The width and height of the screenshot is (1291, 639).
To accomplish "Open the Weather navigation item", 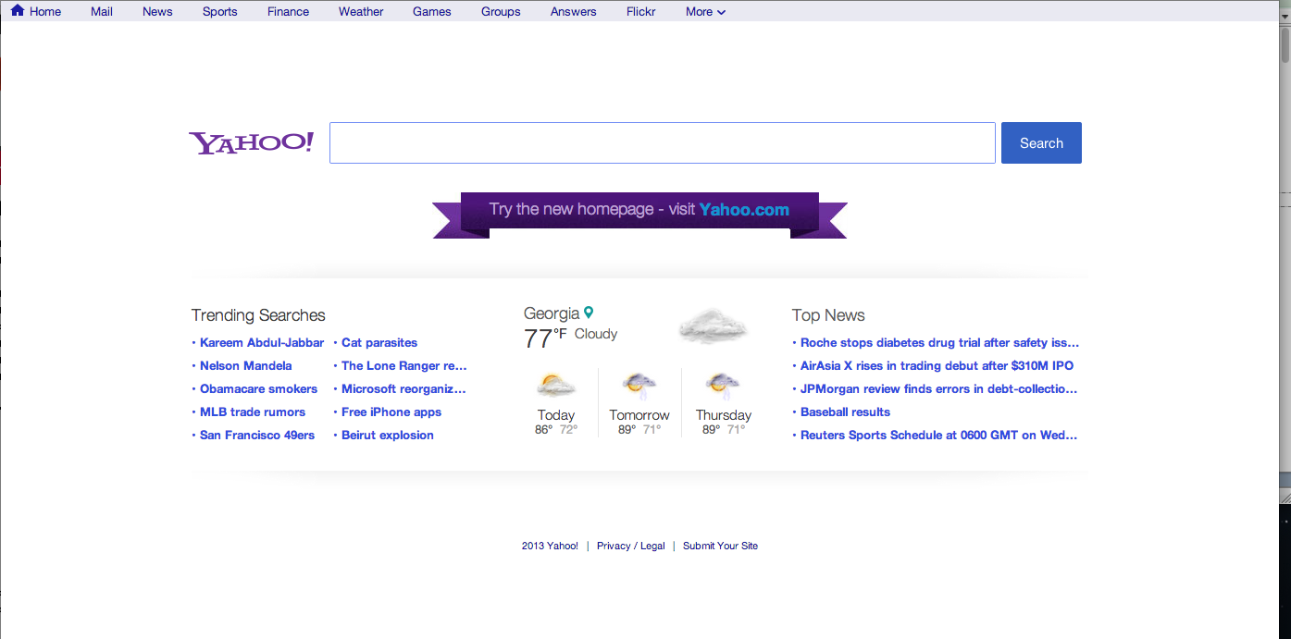I will [x=361, y=12].
